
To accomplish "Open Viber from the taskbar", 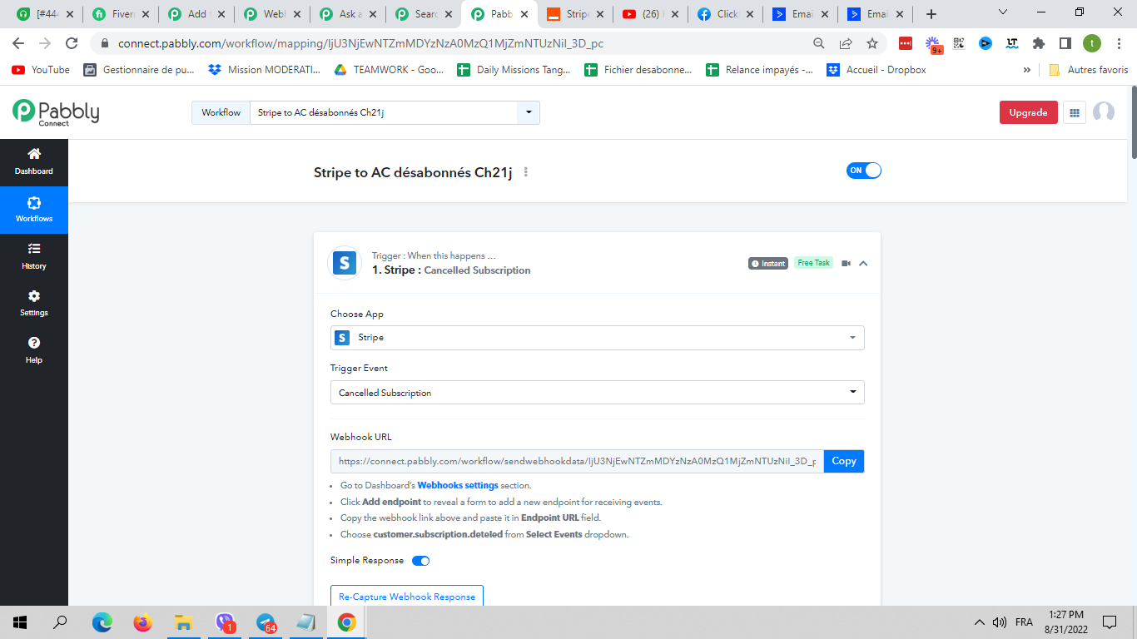I will (226, 622).
